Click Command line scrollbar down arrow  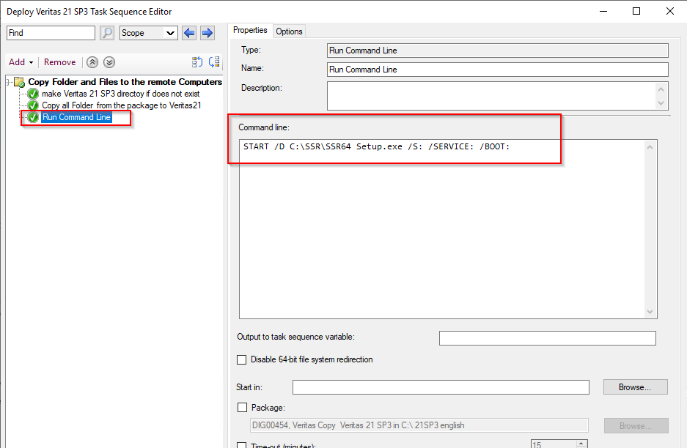650,312
